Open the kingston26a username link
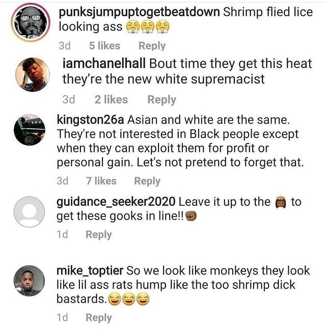Viewport: 326px width, 335px height. tap(90, 119)
